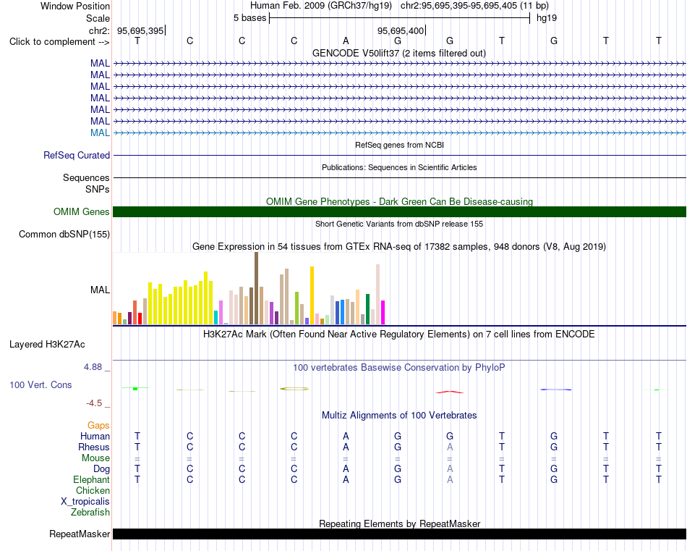Click the blue PhyloP conservation mark
The image size is (687, 551).
(555, 390)
